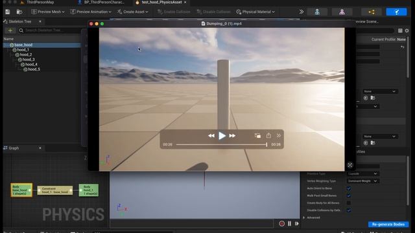The width and height of the screenshot is (415, 233).
Task: Select the Body hood_1 graph node
Action: [x=89, y=190]
